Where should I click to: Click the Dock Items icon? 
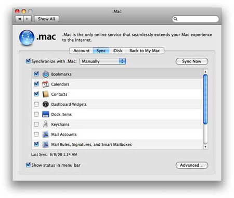(46, 114)
